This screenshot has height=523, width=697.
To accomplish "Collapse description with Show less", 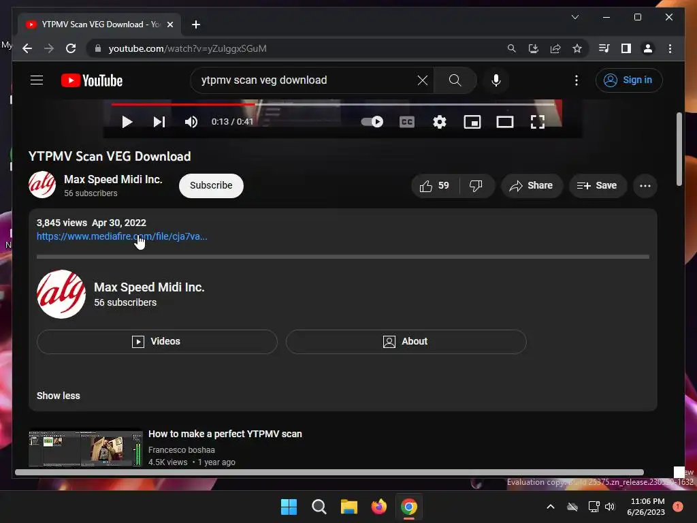I will (x=59, y=396).
